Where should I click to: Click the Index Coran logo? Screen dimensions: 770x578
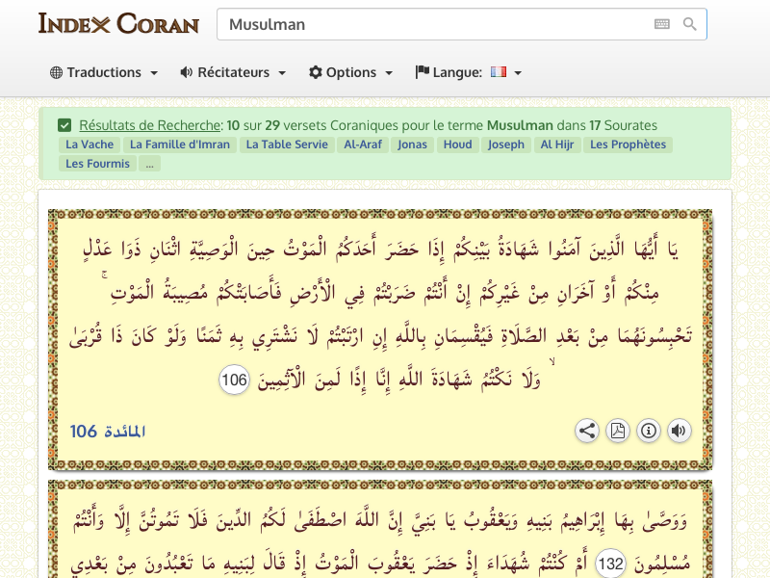click(x=118, y=23)
